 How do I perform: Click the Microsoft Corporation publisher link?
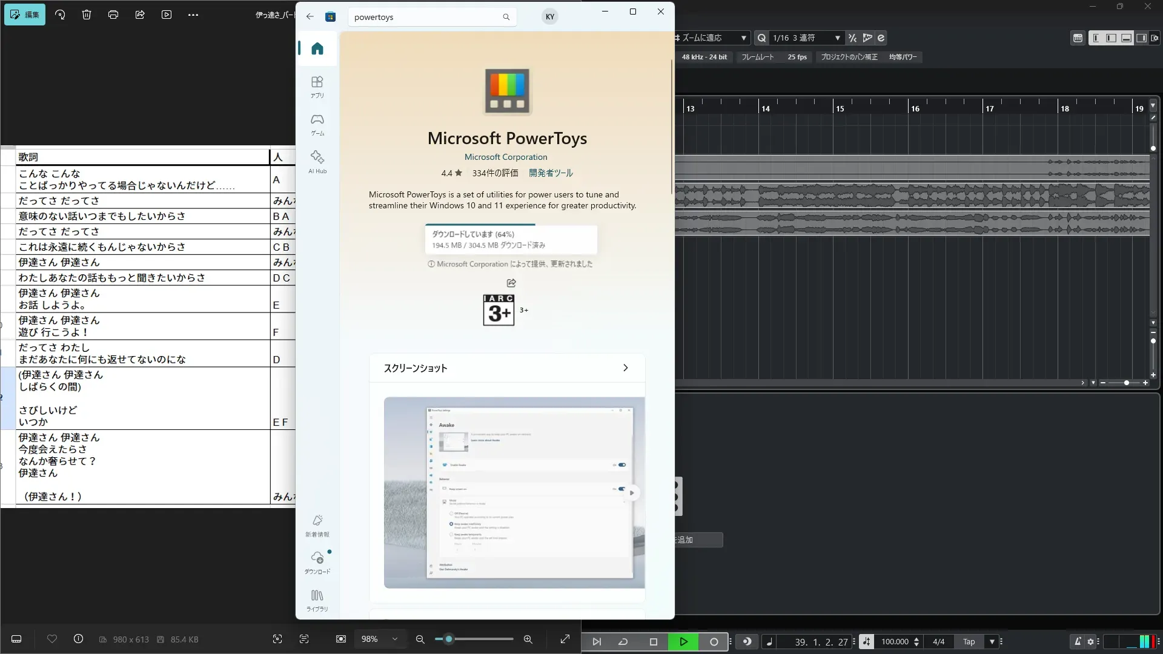click(x=505, y=157)
